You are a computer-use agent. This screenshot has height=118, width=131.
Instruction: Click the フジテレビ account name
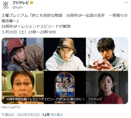coord(20,3)
